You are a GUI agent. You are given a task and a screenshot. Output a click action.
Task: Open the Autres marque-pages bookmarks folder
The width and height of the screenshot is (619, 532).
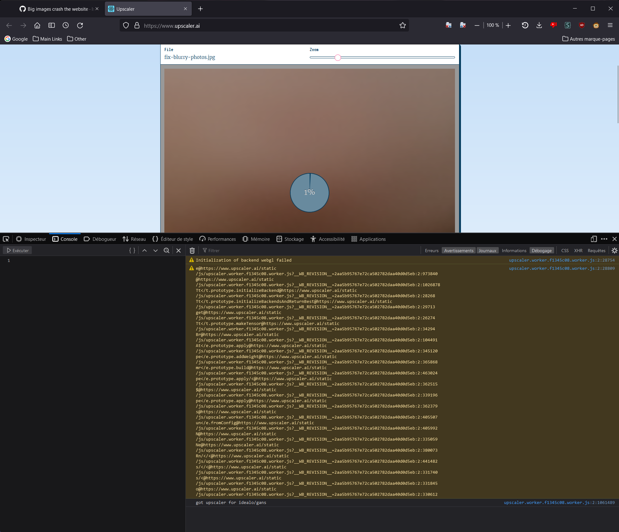click(588, 39)
